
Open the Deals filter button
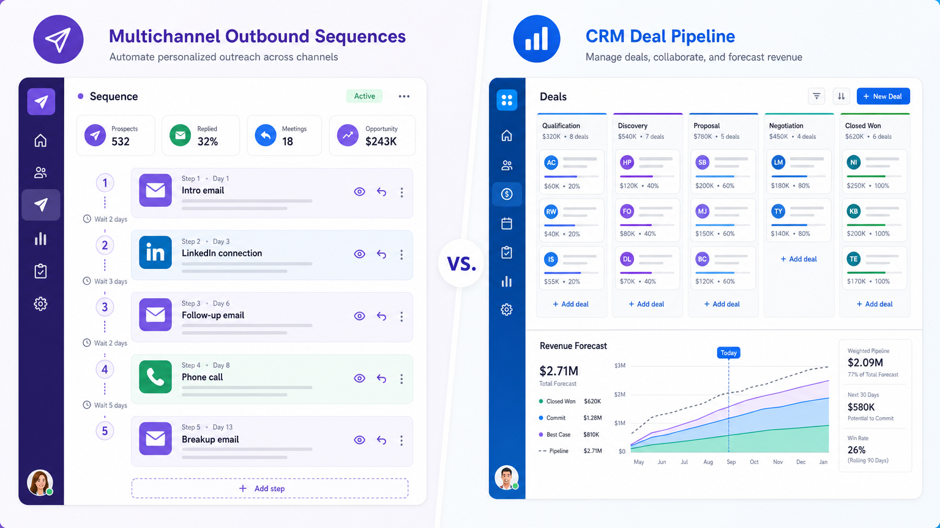pos(816,96)
